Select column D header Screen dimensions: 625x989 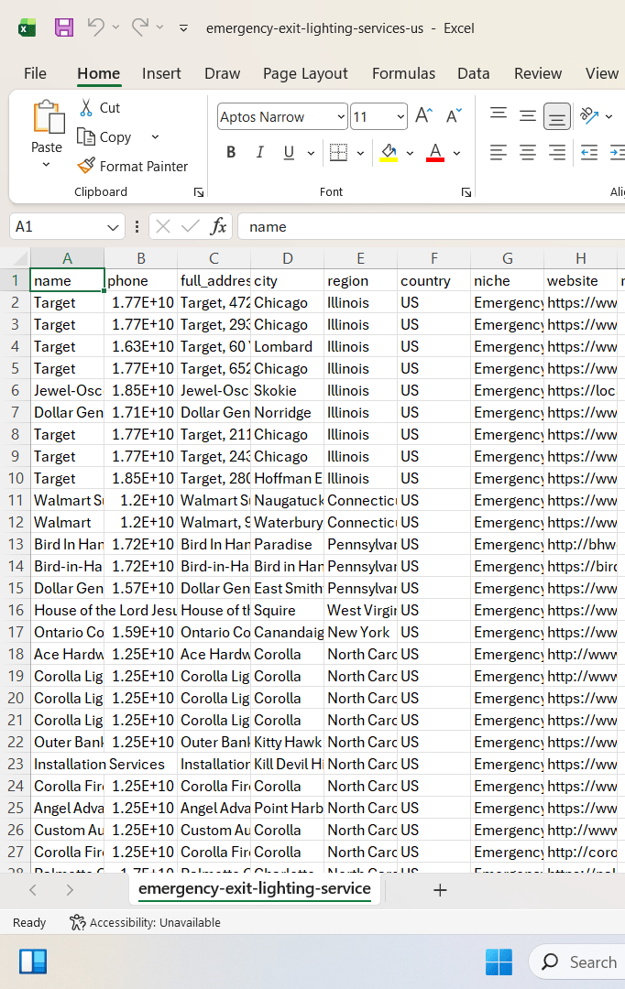coord(287,258)
